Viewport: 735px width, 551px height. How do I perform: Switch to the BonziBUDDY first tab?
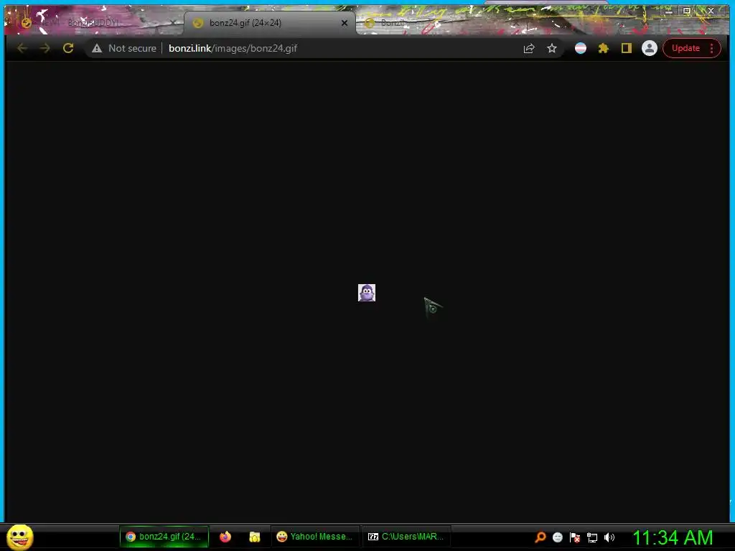(94, 22)
